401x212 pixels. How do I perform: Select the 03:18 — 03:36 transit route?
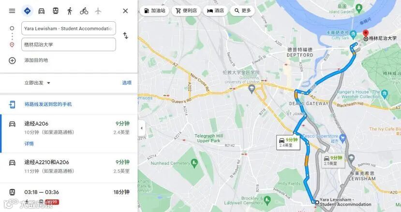click(x=69, y=197)
